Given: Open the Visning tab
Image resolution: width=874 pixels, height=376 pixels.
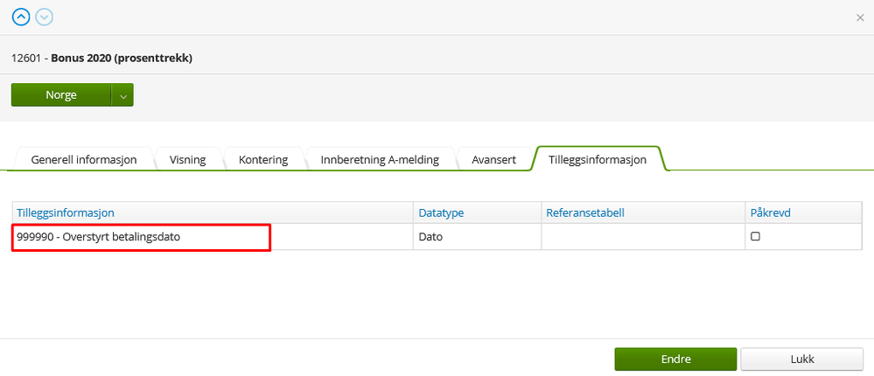Looking at the screenshot, I should click(188, 160).
